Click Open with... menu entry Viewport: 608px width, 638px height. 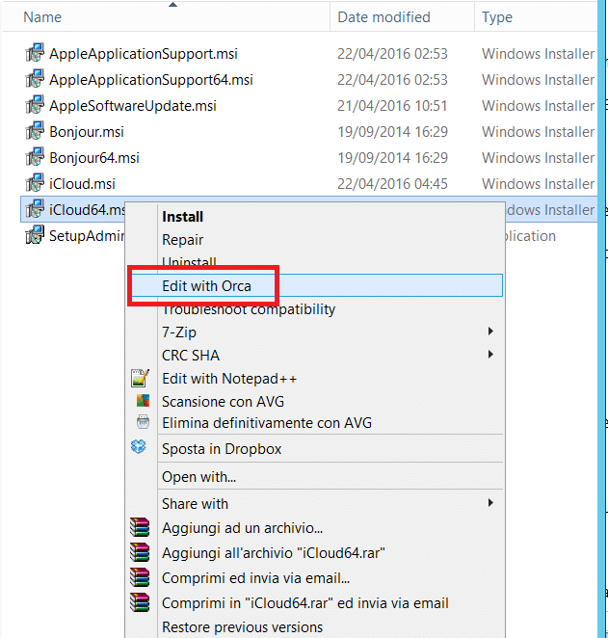[x=198, y=476]
